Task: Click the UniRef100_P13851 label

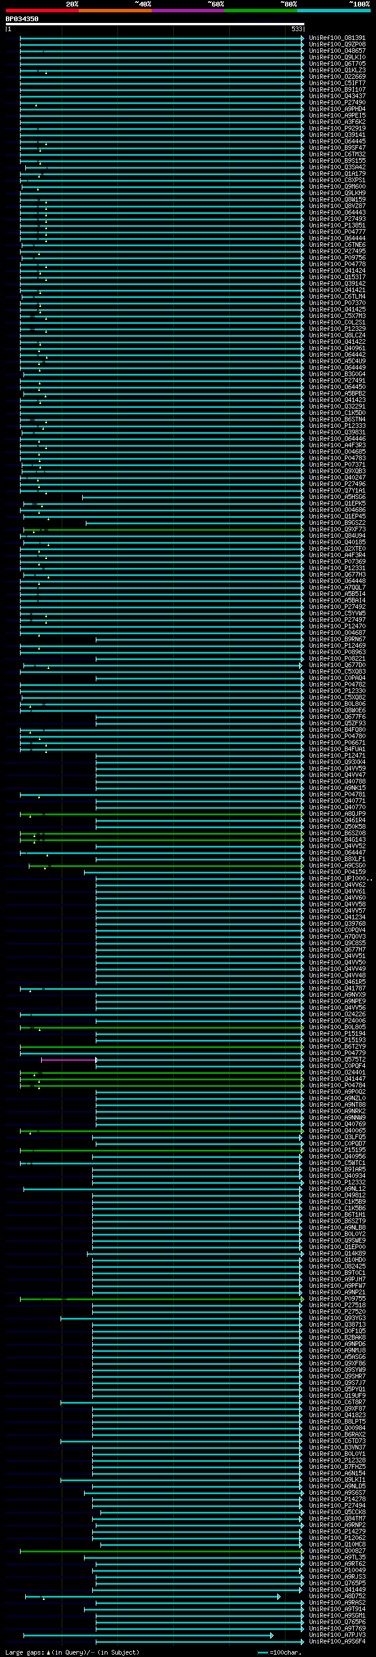Action: [x=337, y=225]
